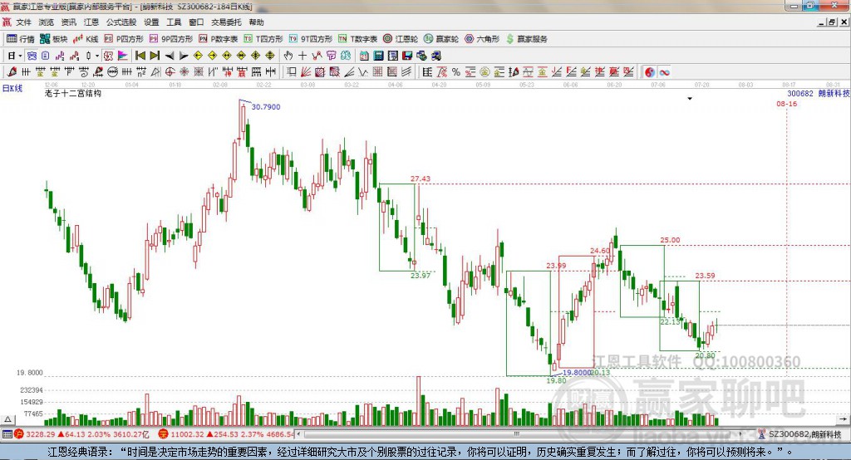Open 赢家服务 with the dollar icon
Viewport: 851px width, 460px height.
point(527,38)
